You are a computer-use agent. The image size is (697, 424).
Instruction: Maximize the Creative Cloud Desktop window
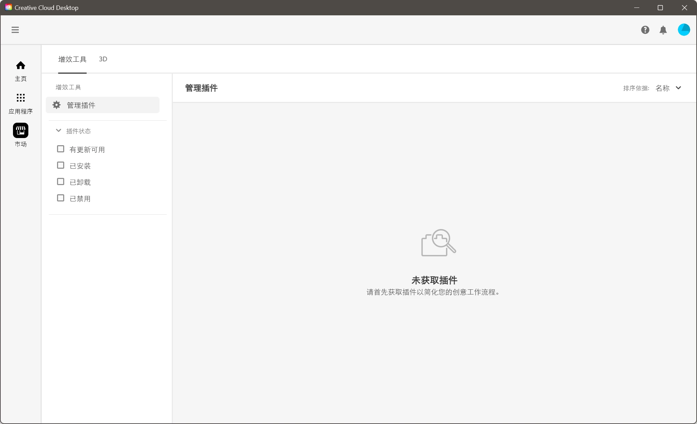coord(660,7)
